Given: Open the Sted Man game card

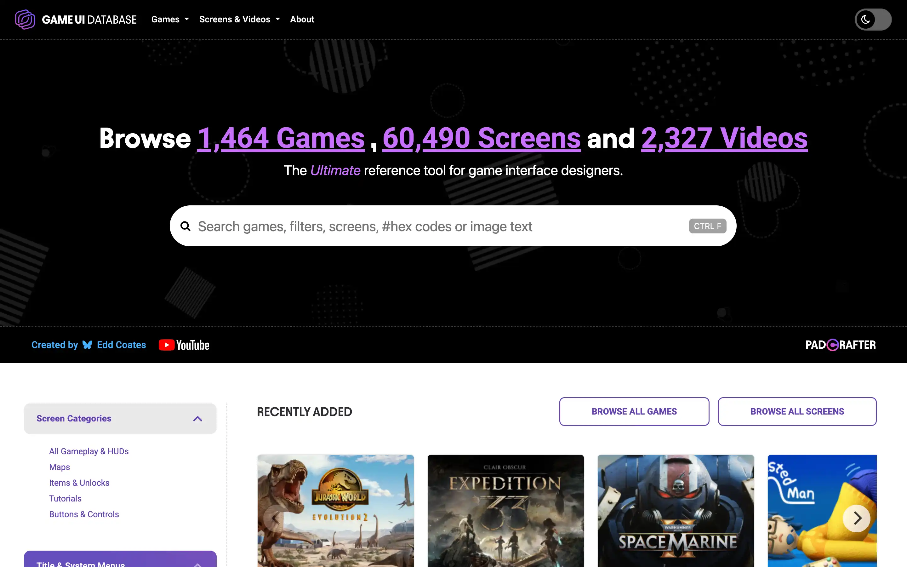Looking at the screenshot, I should pyautogui.click(x=822, y=511).
